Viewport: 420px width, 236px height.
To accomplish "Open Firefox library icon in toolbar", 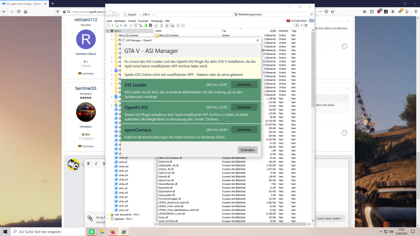I will click(366, 11).
